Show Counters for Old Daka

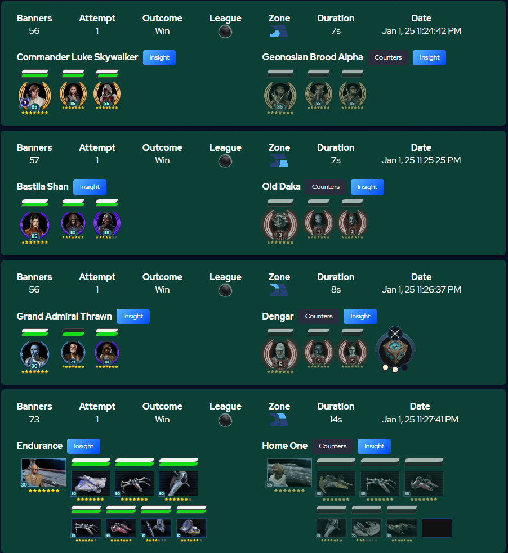(326, 187)
